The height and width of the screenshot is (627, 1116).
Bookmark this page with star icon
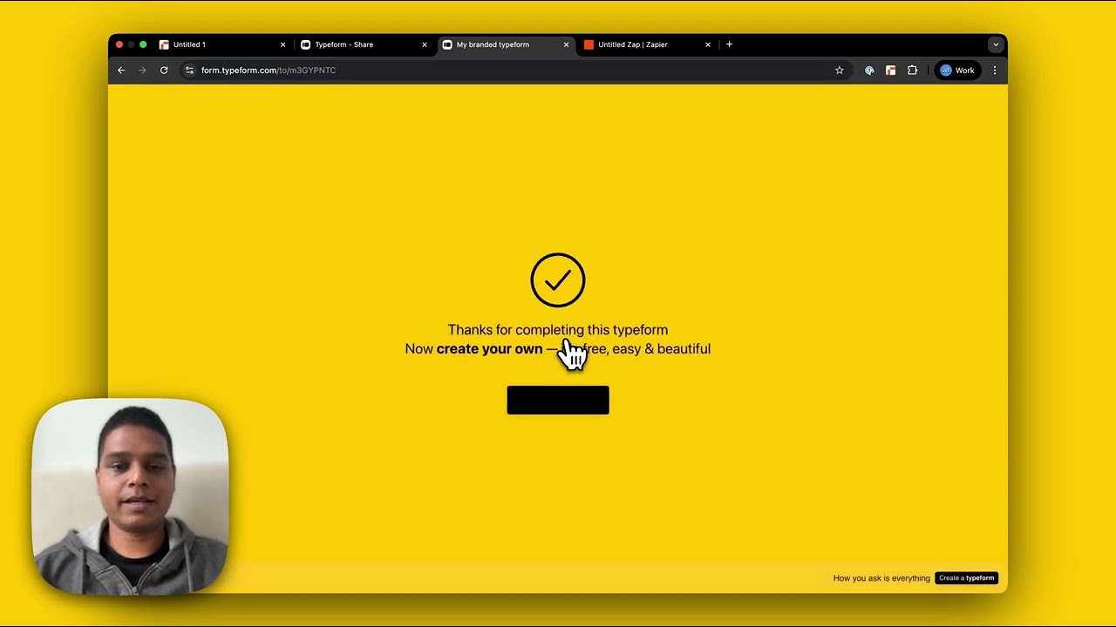click(840, 71)
